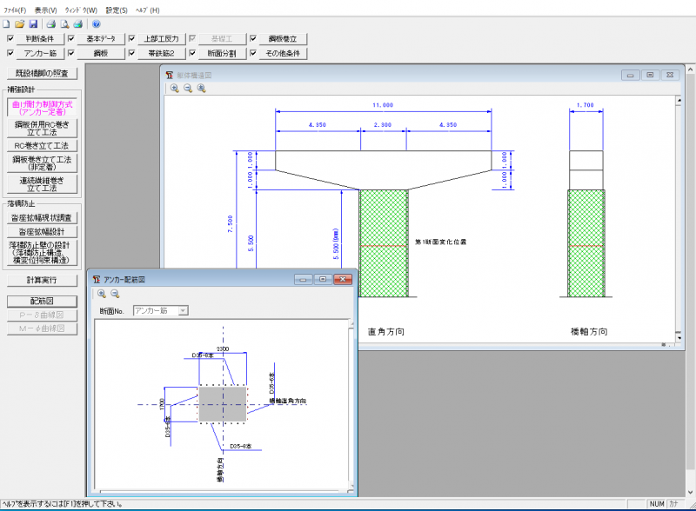Click the 鋼板巻立 button

coord(283,39)
